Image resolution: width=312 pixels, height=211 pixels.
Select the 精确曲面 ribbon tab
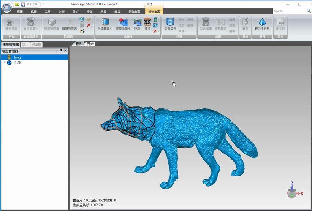coord(154,11)
